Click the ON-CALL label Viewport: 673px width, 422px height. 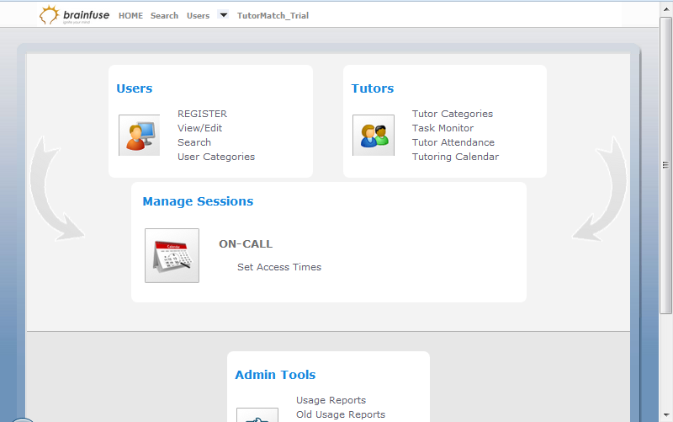pyautogui.click(x=246, y=243)
